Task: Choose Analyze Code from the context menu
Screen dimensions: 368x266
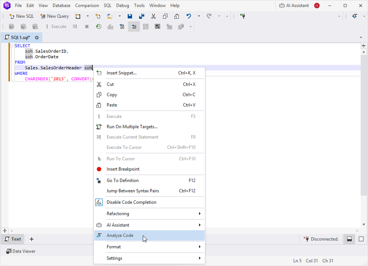Action: pyautogui.click(x=120, y=235)
